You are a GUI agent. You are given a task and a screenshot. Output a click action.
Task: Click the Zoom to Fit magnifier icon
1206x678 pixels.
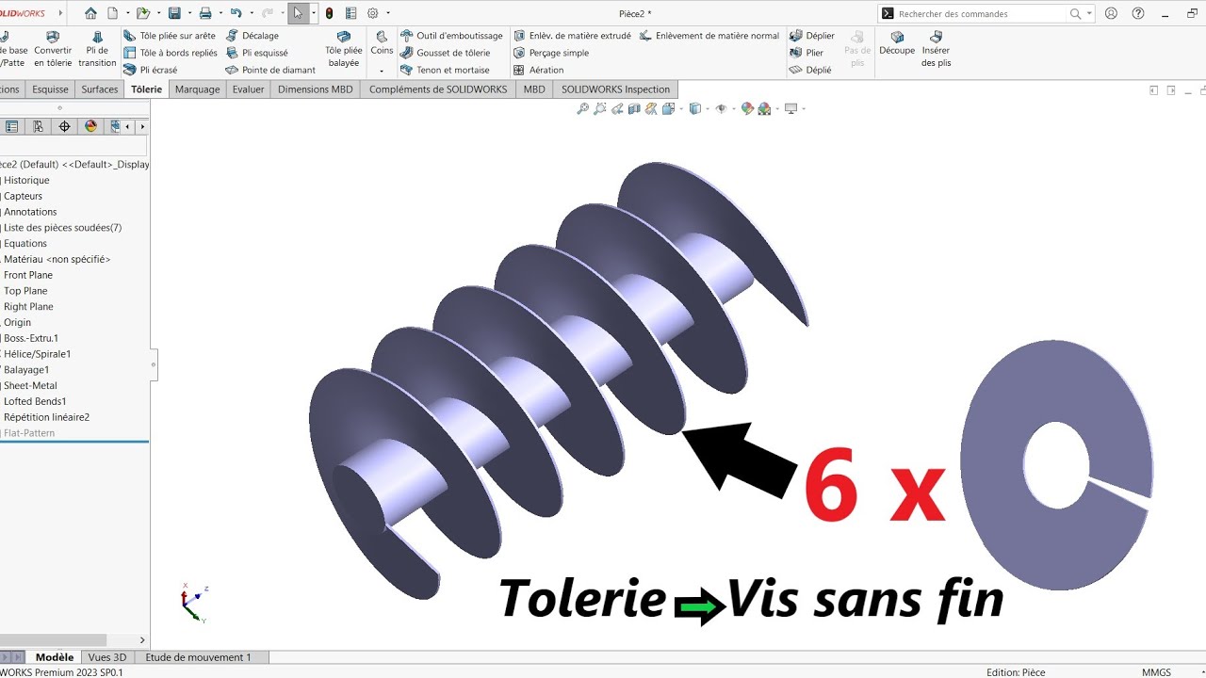(x=583, y=109)
